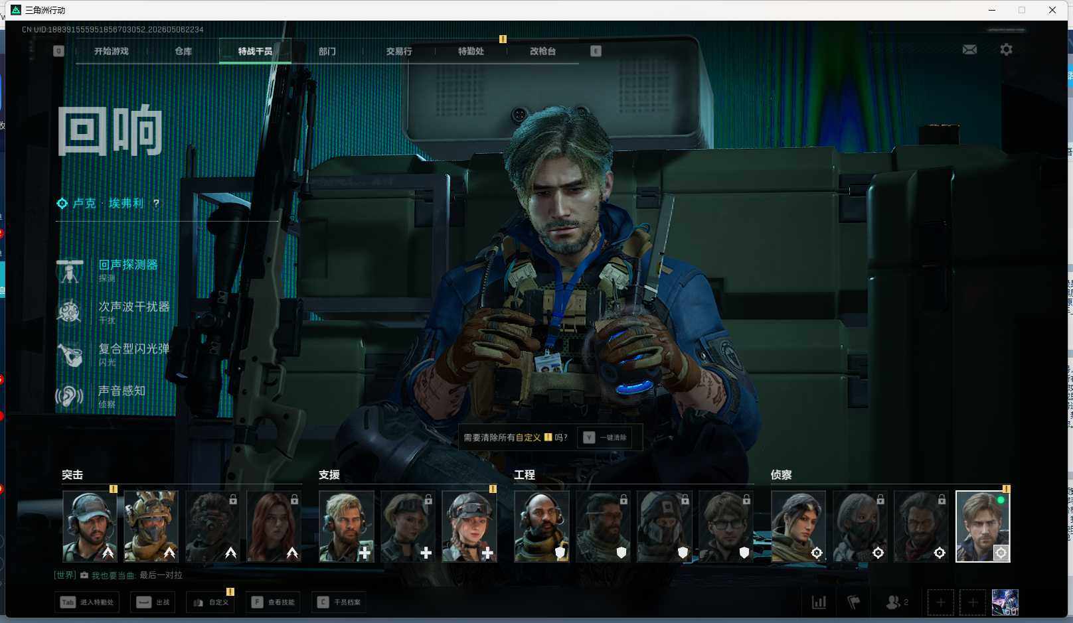This screenshot has height=623, width=1073.
Task: Click the operator name 卢克·埃弗利
Action: tap(108, 204)
